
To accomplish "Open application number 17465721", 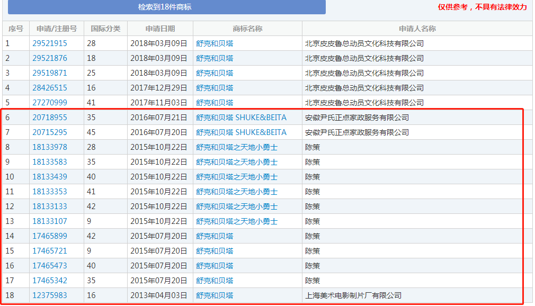I will coord(50,251).
